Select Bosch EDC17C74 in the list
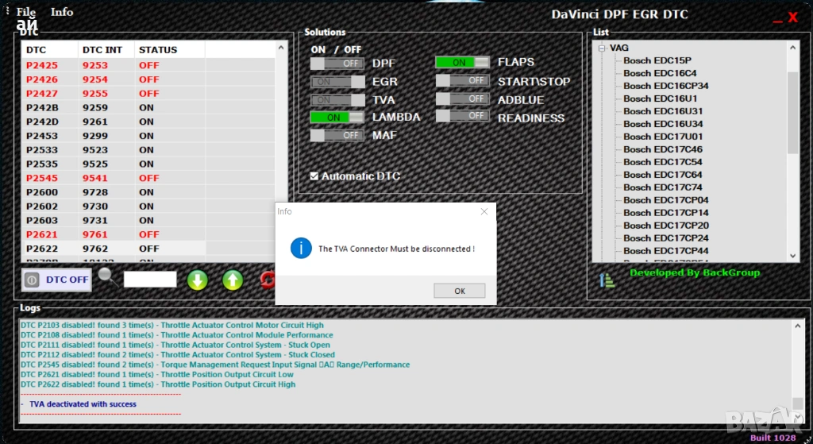The height and width of the screenshot is (444, 813). pyautogui.click(x=663, y=187)
